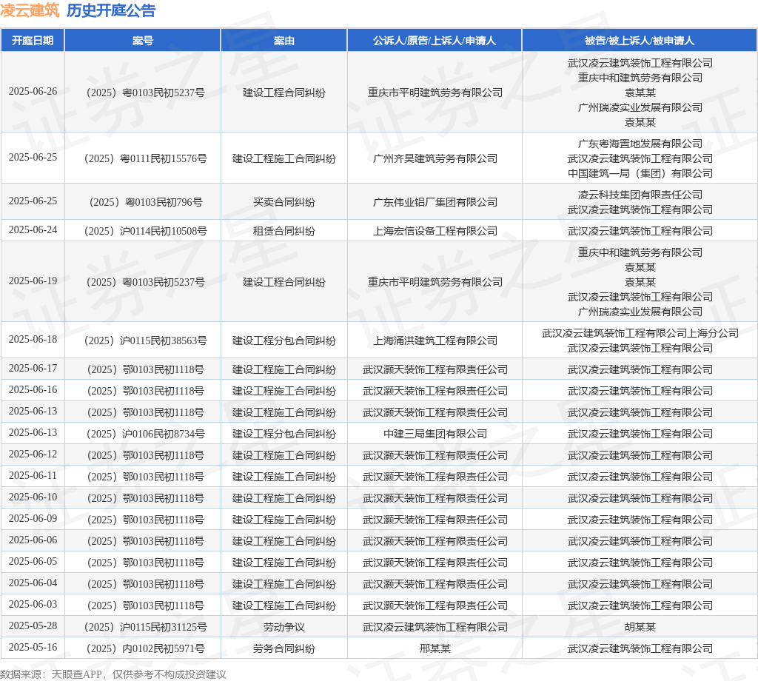Select the 劳动争议 cause cell
This screenshot has width=758, height=681.
pyautogui.click(x=284, y=627)
